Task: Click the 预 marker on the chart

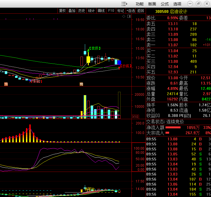Action: (6, 84)
